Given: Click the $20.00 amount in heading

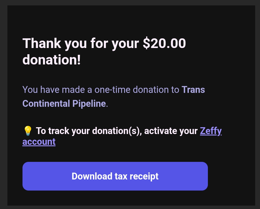Looking at the screenshot, I should [164, 44].
